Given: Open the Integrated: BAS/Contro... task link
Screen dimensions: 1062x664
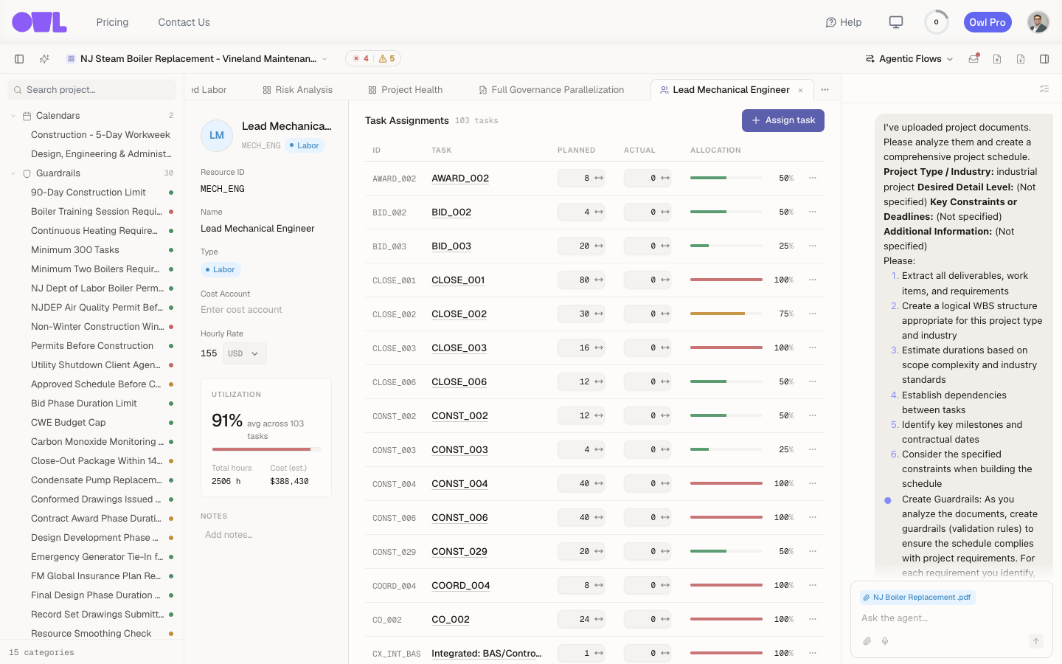Looking at the screenshot, I should pos(487,653).
